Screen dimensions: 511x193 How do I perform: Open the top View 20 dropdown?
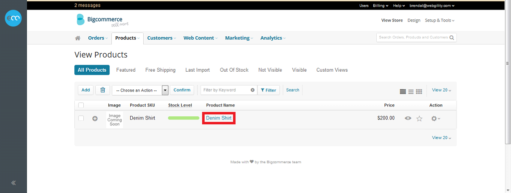tap(442, 90)
